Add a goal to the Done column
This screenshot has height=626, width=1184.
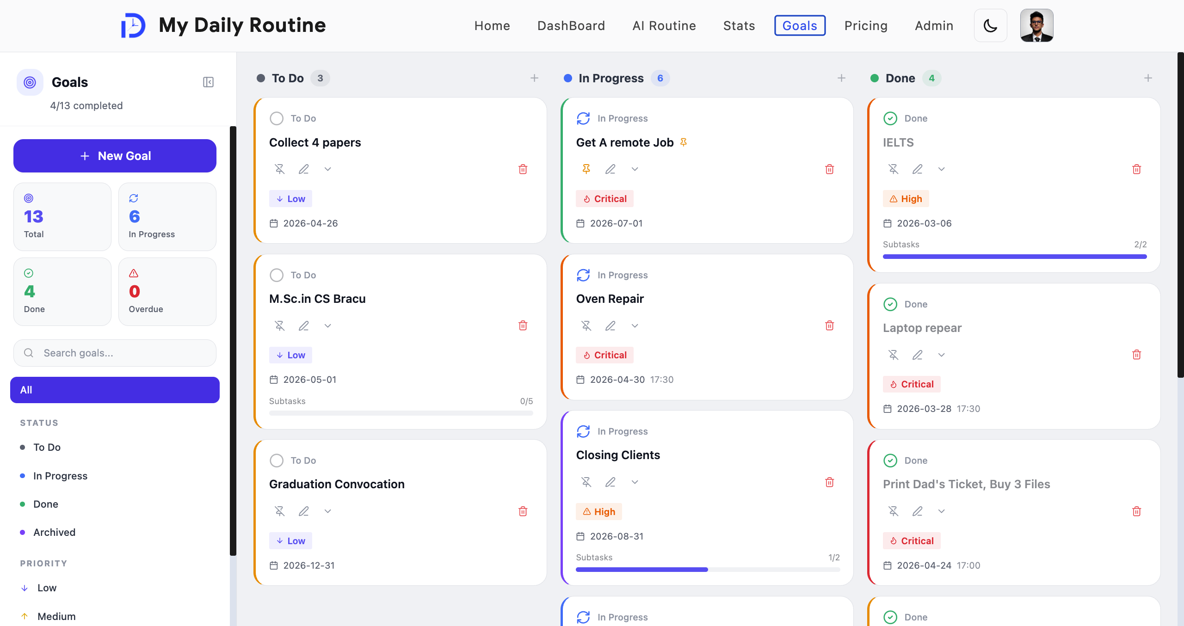pyautogui.click(x=1148, y=78)
